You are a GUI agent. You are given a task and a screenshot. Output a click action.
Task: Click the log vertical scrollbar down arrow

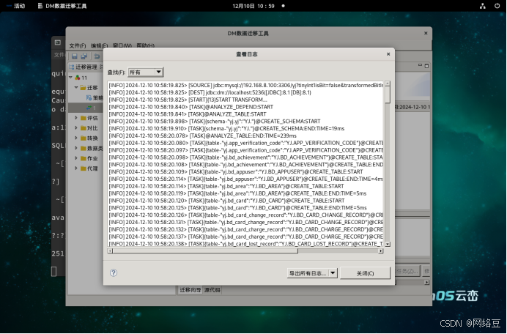coord(388,244)
